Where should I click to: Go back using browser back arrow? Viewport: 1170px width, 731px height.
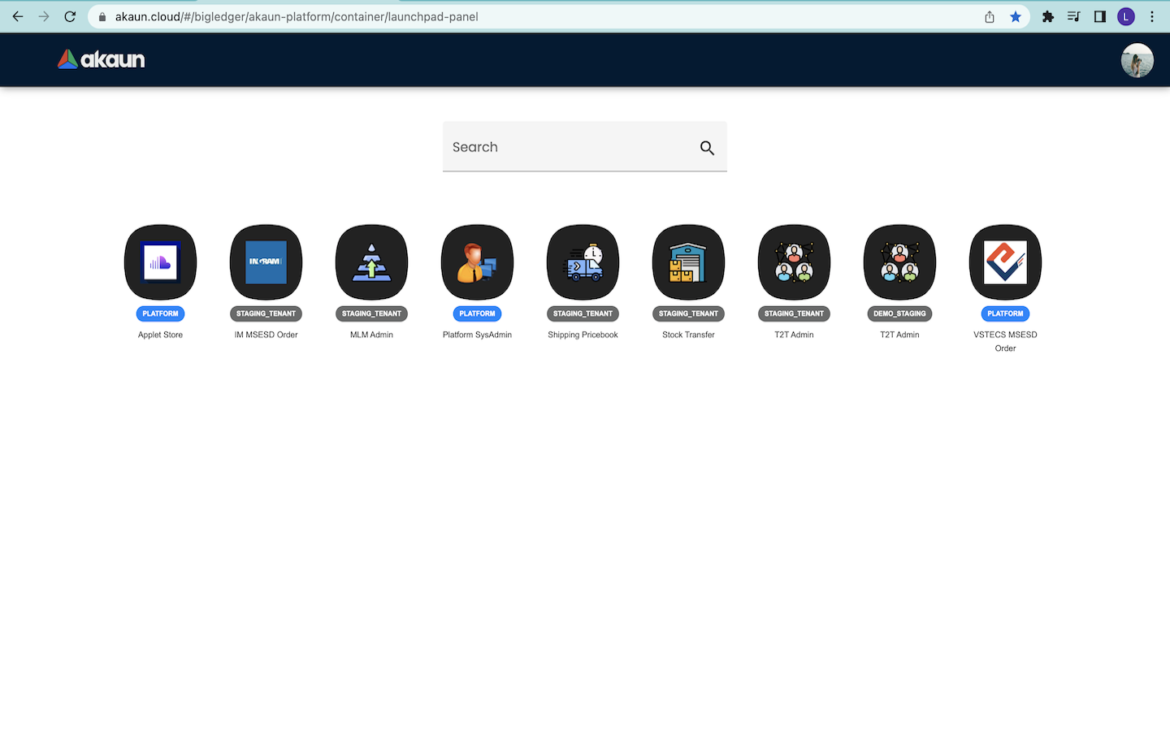pyautogui.click(x=18, y=16)
